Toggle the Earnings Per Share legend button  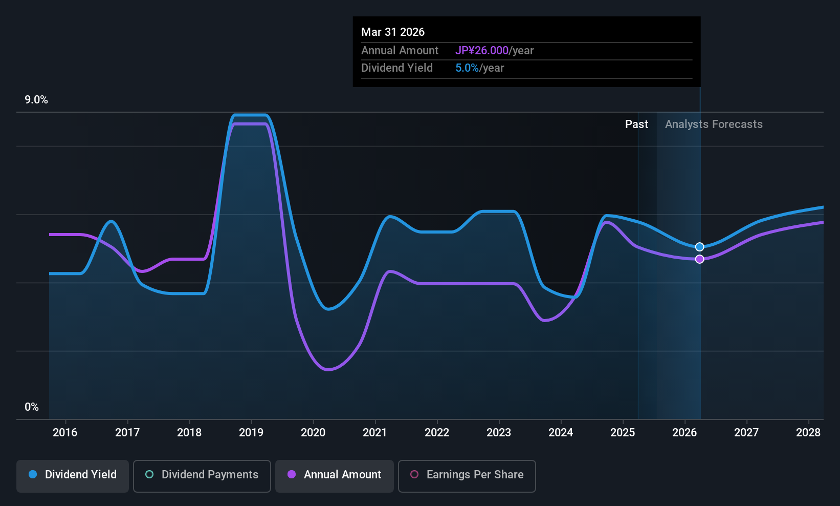coord(467,476)
